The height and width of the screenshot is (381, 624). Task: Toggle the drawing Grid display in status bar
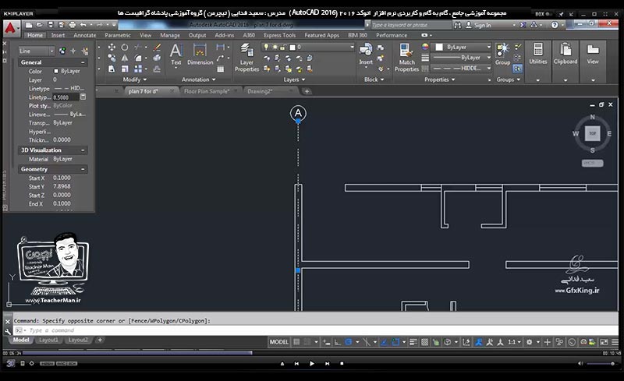pos(296,342)
